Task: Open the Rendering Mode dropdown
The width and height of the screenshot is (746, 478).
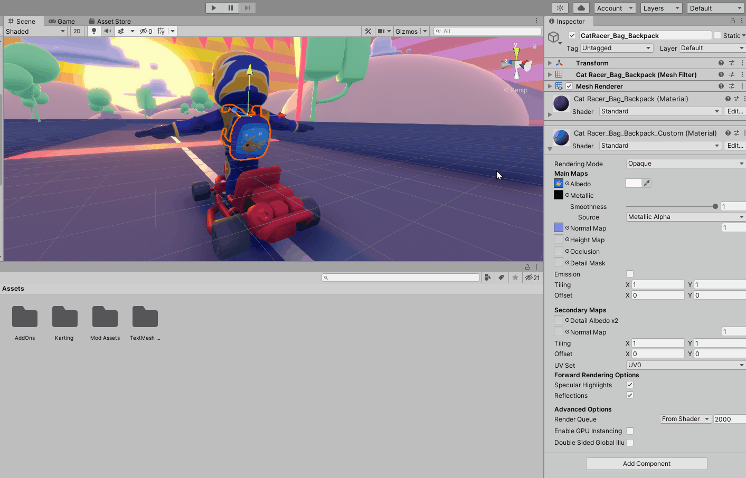Action: coord(685,164)
